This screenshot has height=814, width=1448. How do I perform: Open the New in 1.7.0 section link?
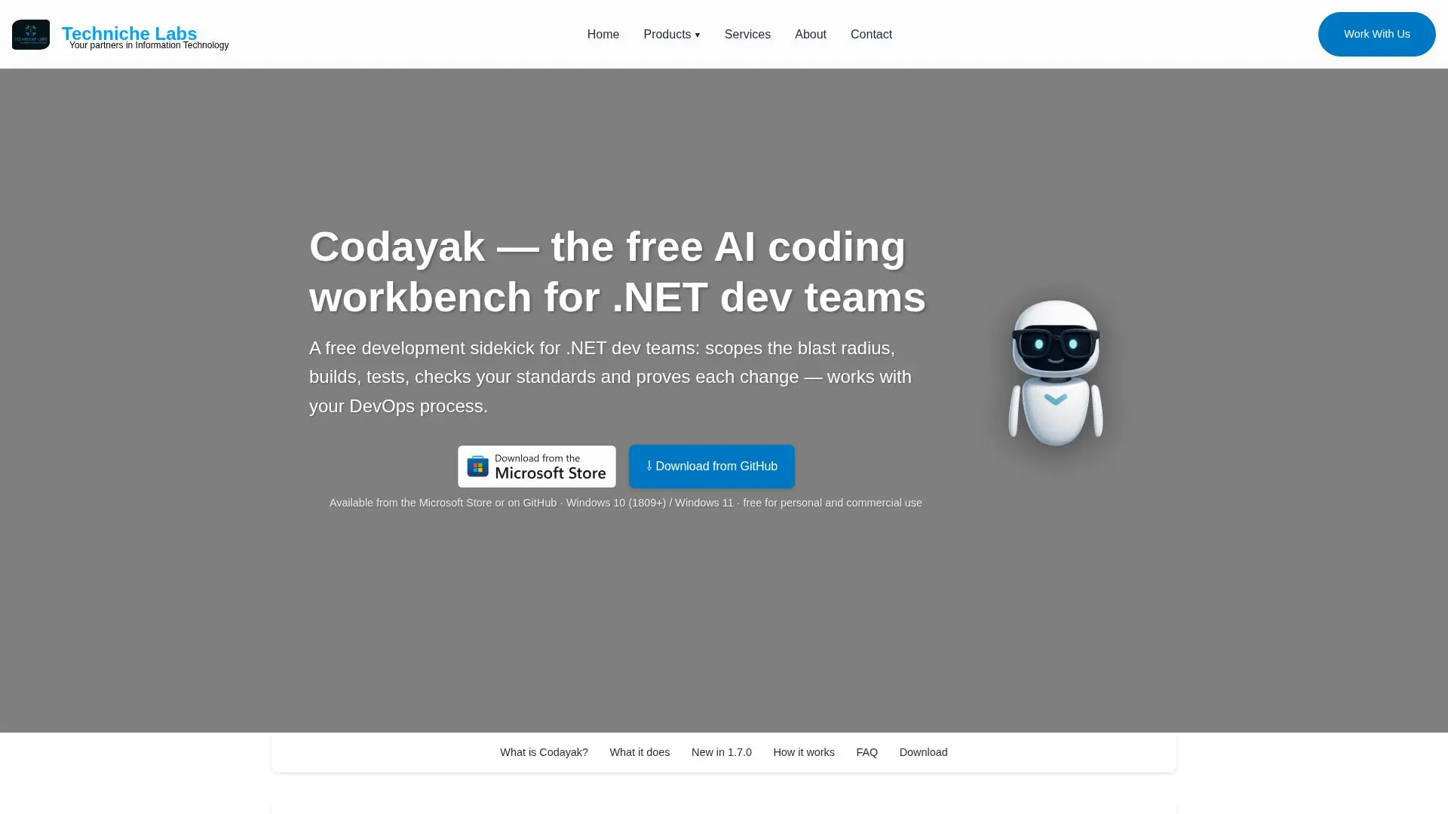pos(721,752)
